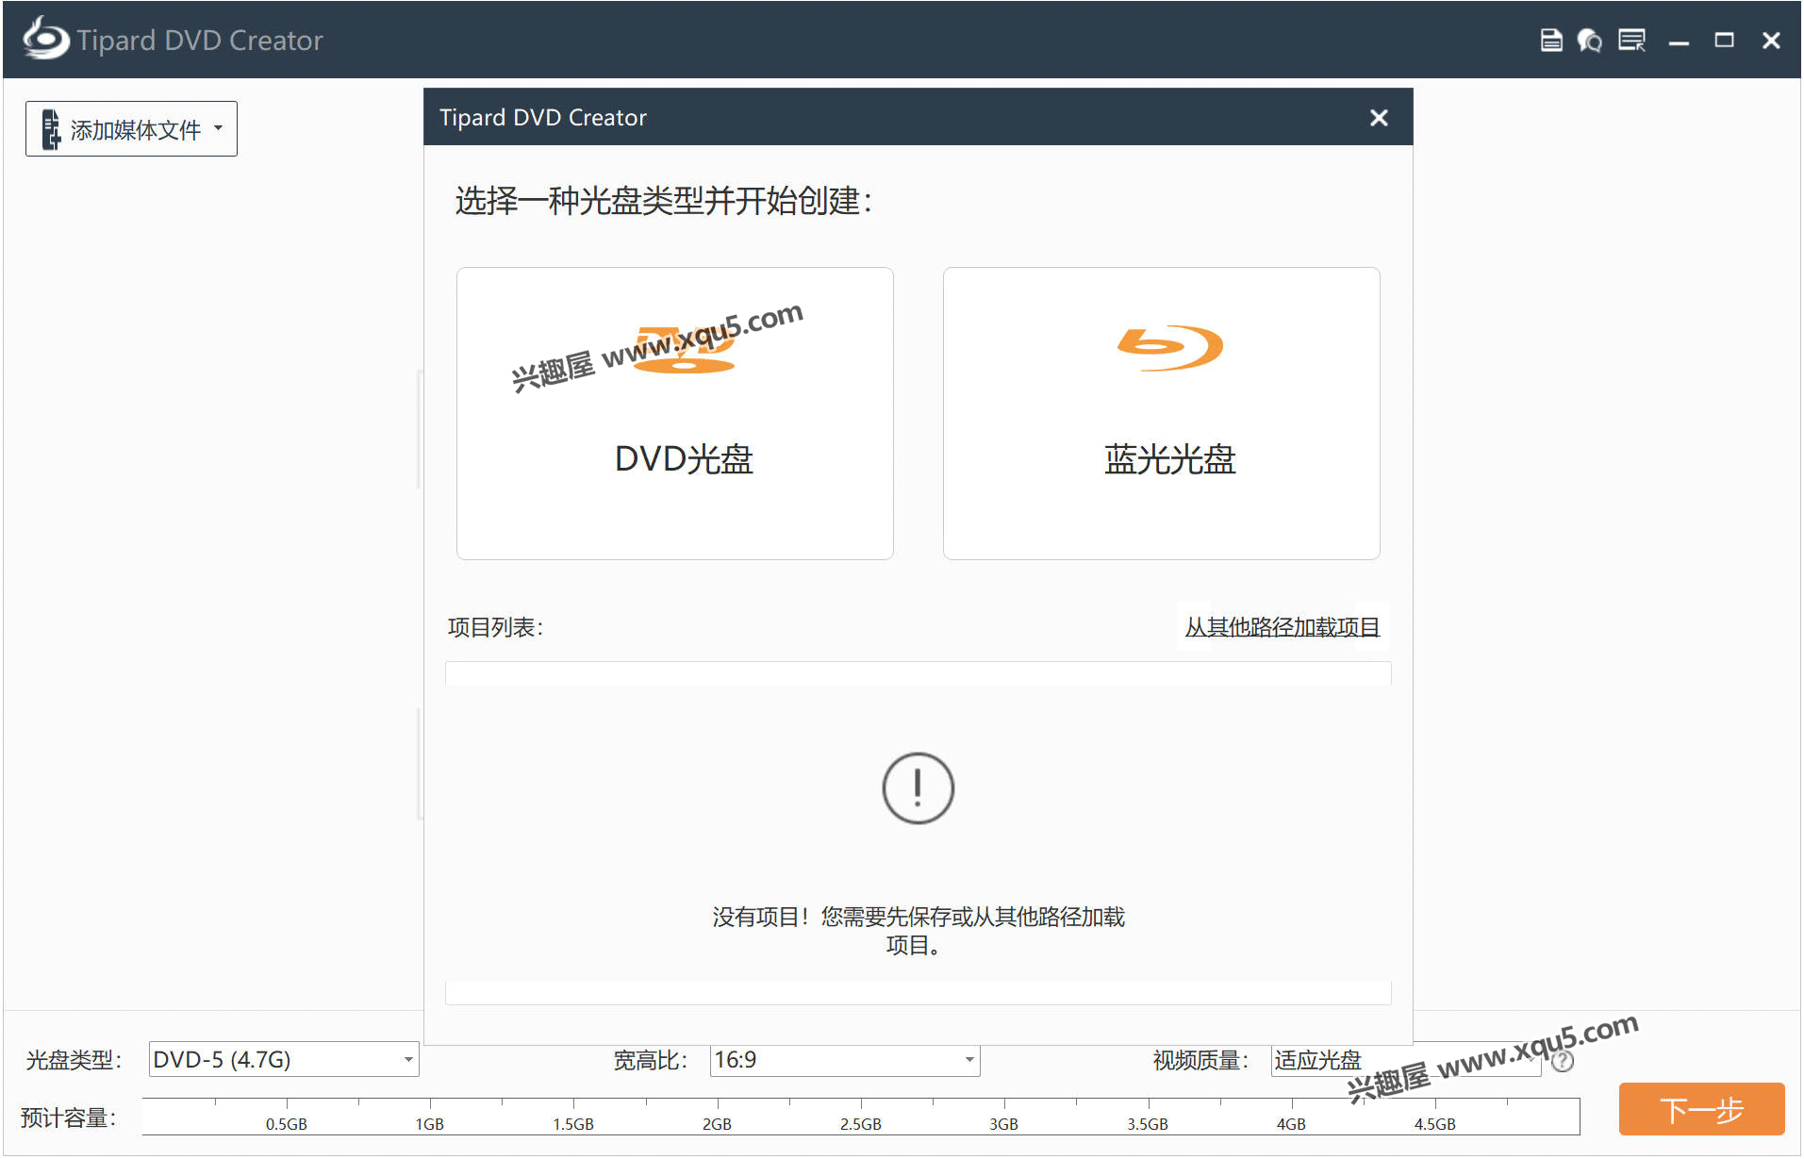The height and width of the screenshot is (1159, 1804).
Task: Close the disc type selection dialog
Action: tap(1379, 118)
